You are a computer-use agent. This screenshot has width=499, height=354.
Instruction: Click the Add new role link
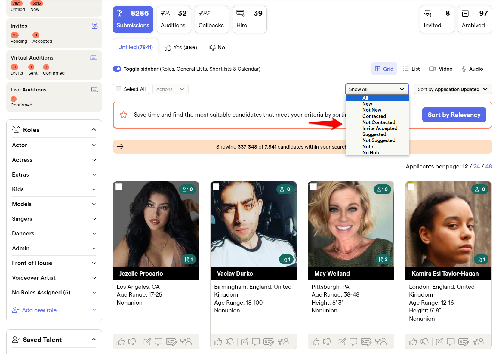click(39, 310)
